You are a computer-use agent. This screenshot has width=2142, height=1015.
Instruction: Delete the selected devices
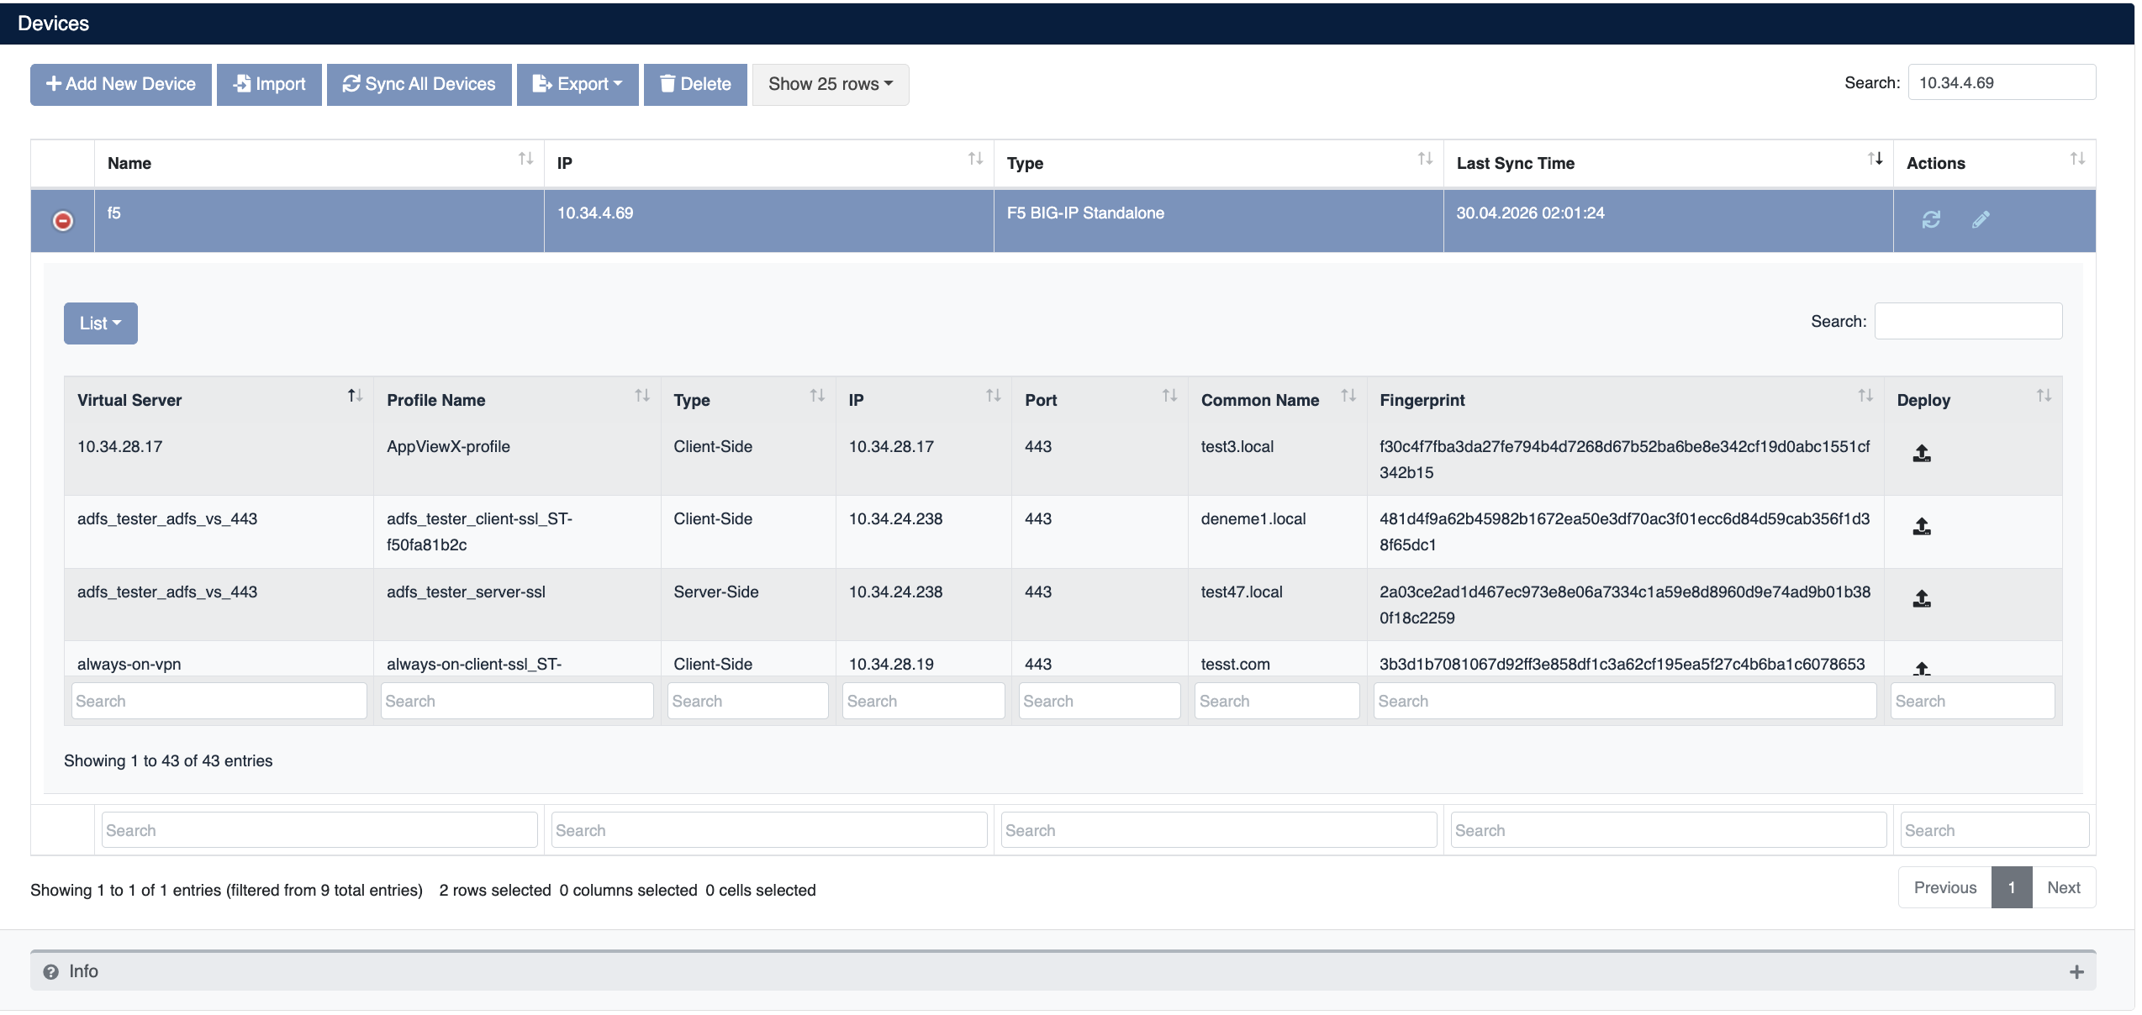(695, 85)
